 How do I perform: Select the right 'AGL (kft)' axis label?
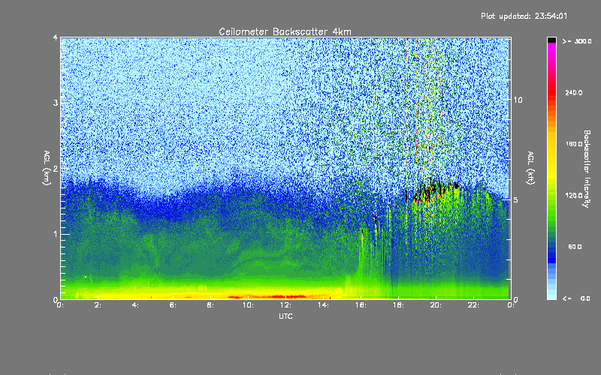[x=531, y=168]
